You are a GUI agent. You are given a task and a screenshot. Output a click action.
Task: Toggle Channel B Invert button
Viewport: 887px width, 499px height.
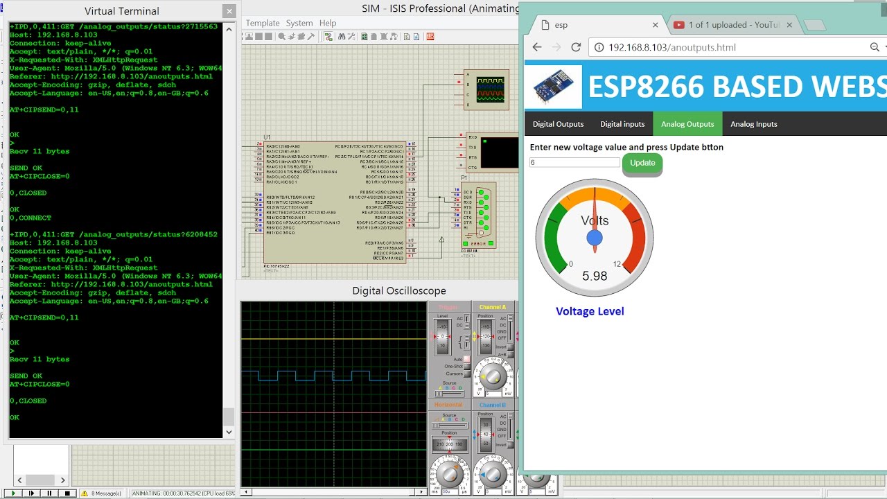coord(510,445)
